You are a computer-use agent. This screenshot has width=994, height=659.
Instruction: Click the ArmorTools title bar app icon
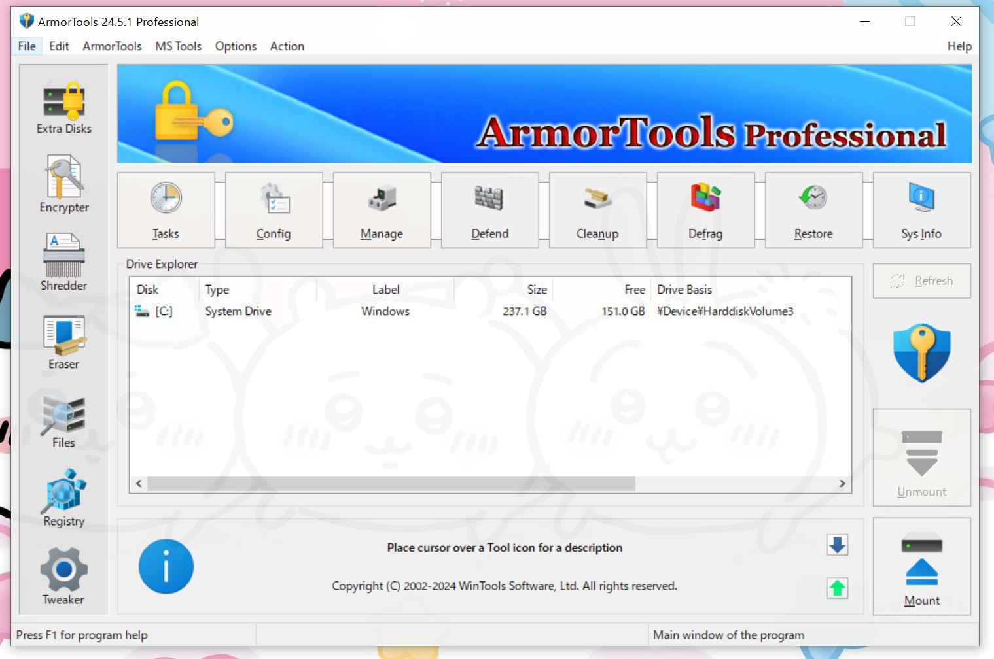click(26, 21)
